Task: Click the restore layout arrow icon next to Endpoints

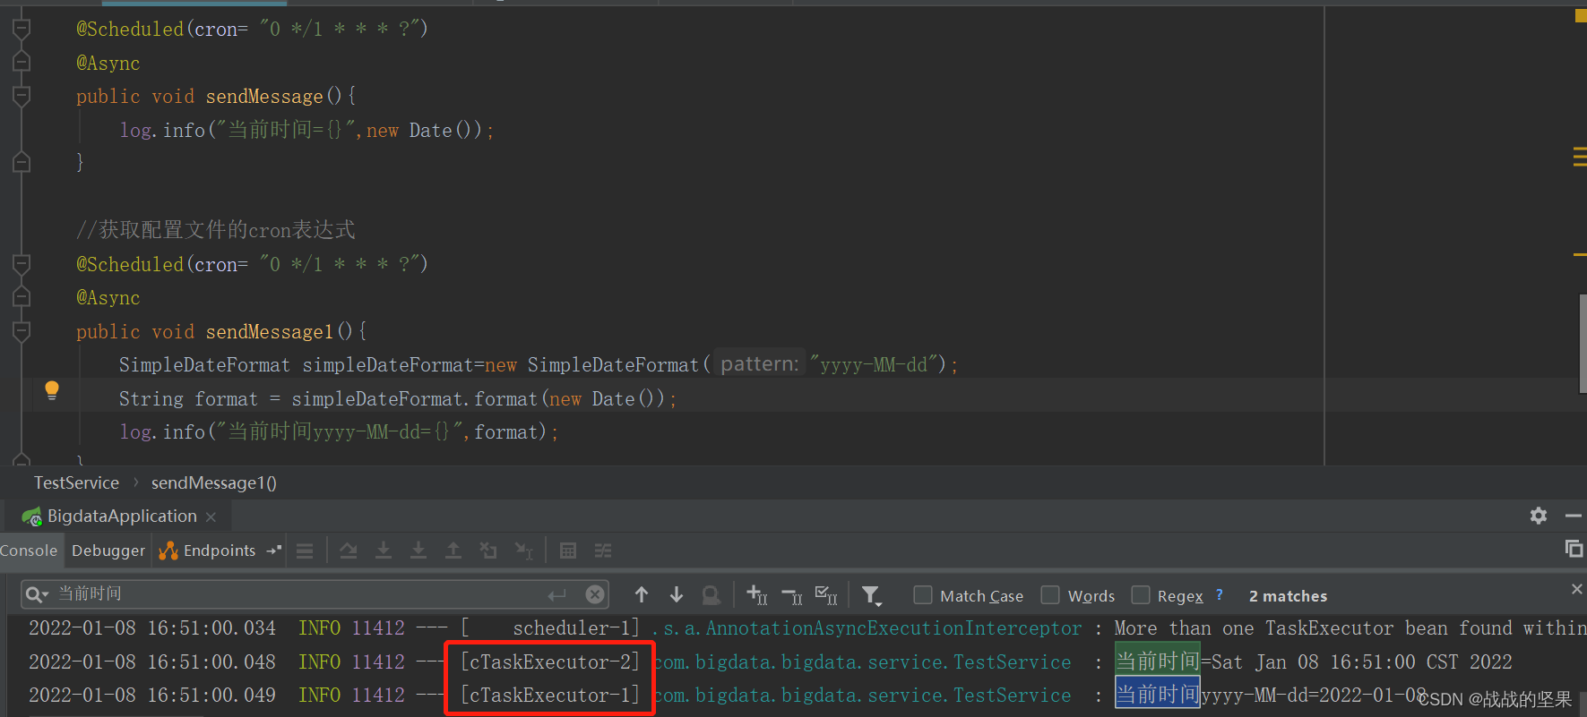Action: coord(273,551)
